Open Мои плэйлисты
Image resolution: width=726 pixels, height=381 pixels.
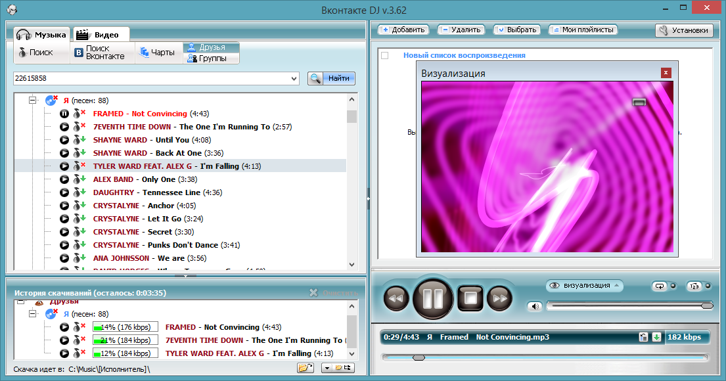(x=583, y=30)
